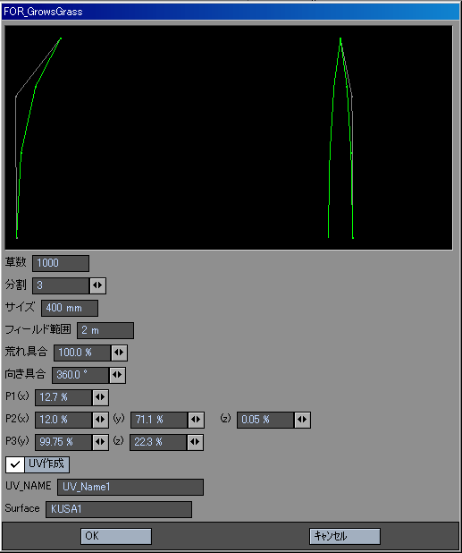
Task: Click the P2(x) field showing 12.0 %
Action: 63,420
